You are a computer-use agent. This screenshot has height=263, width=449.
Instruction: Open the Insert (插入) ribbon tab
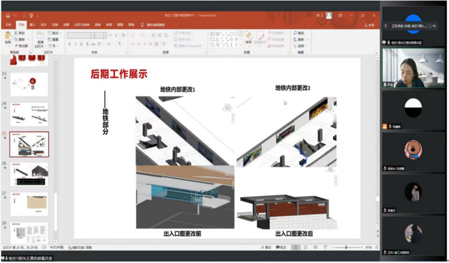point(32,25)
